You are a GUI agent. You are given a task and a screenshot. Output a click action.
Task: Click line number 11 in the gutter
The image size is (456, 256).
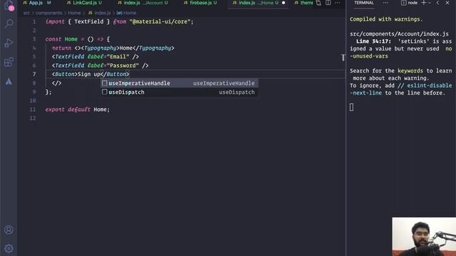33,110
